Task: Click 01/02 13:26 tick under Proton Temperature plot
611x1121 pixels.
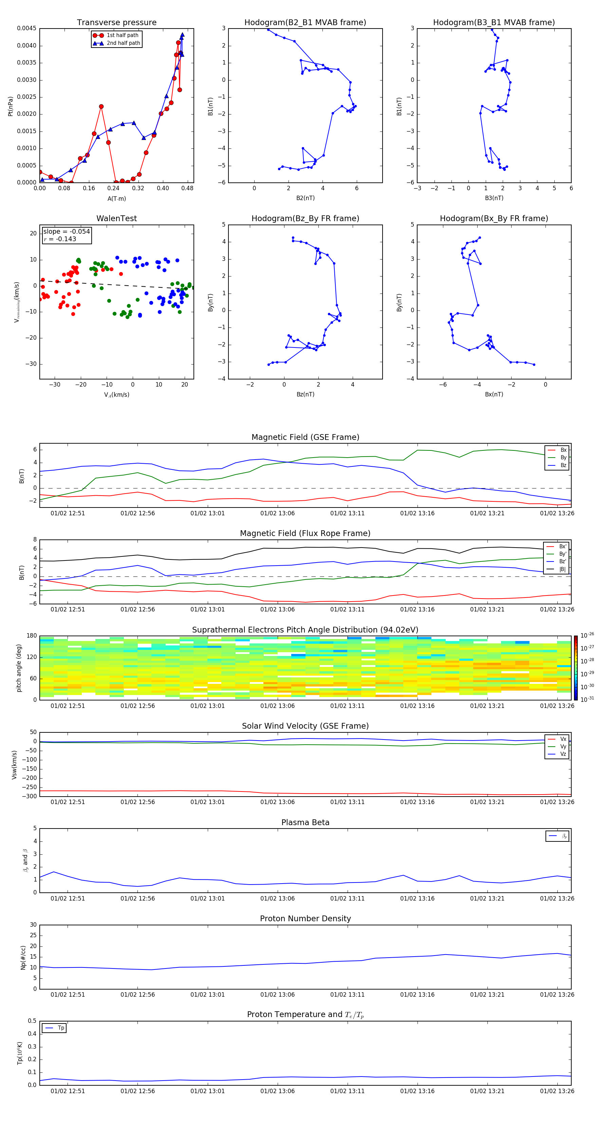Action: 557,1091
